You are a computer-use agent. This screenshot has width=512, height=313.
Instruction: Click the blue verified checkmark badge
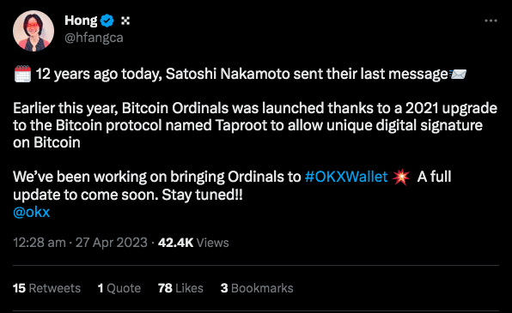click(x=107, y=21)
